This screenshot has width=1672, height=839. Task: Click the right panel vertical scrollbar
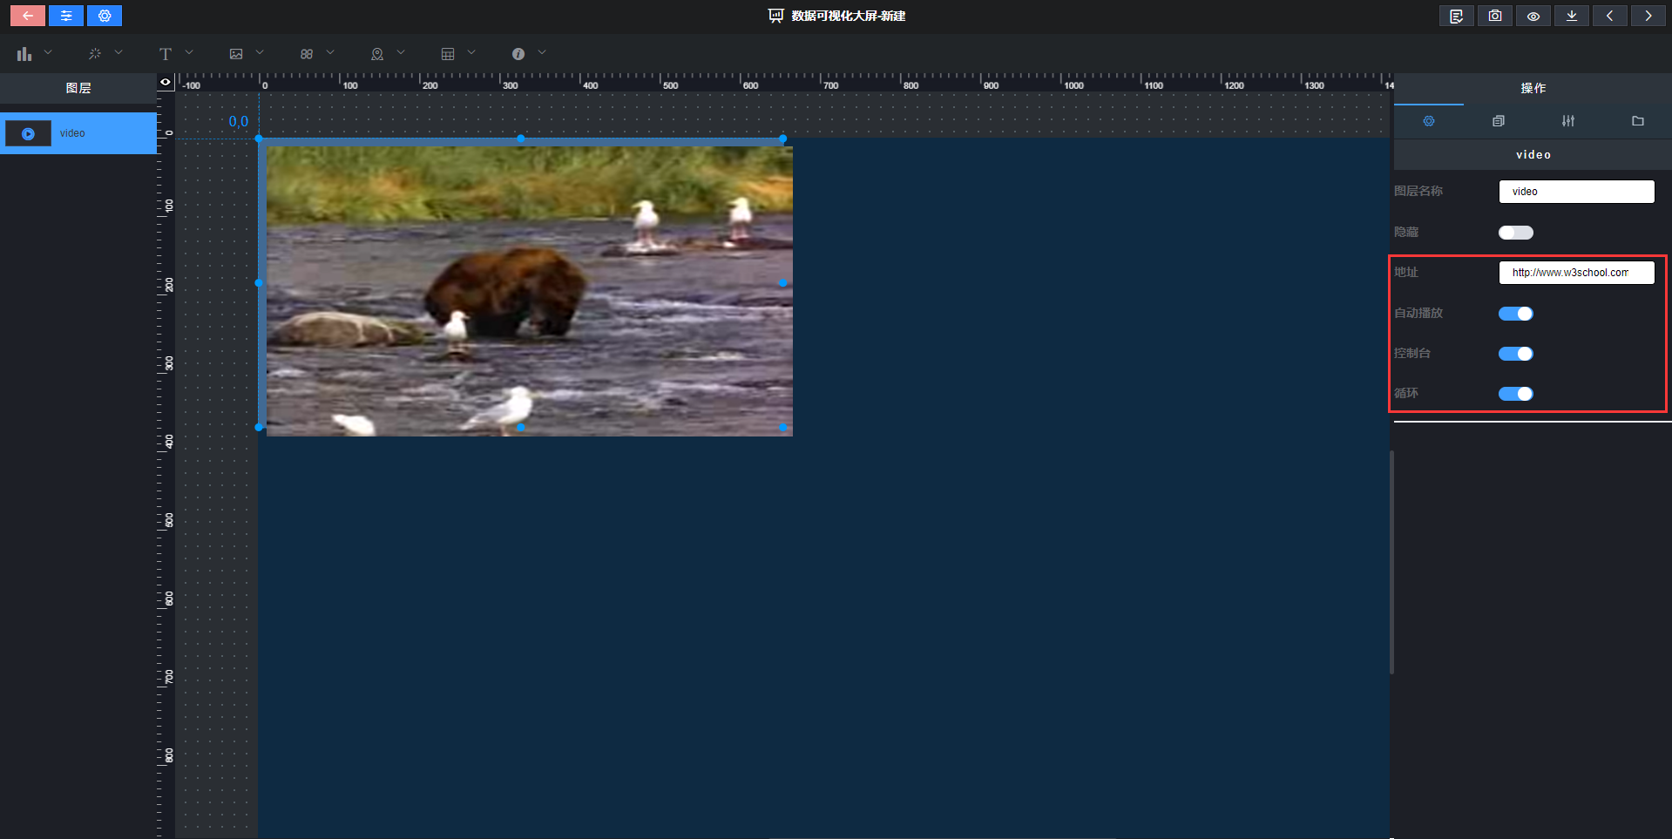tap(1391, 562)
